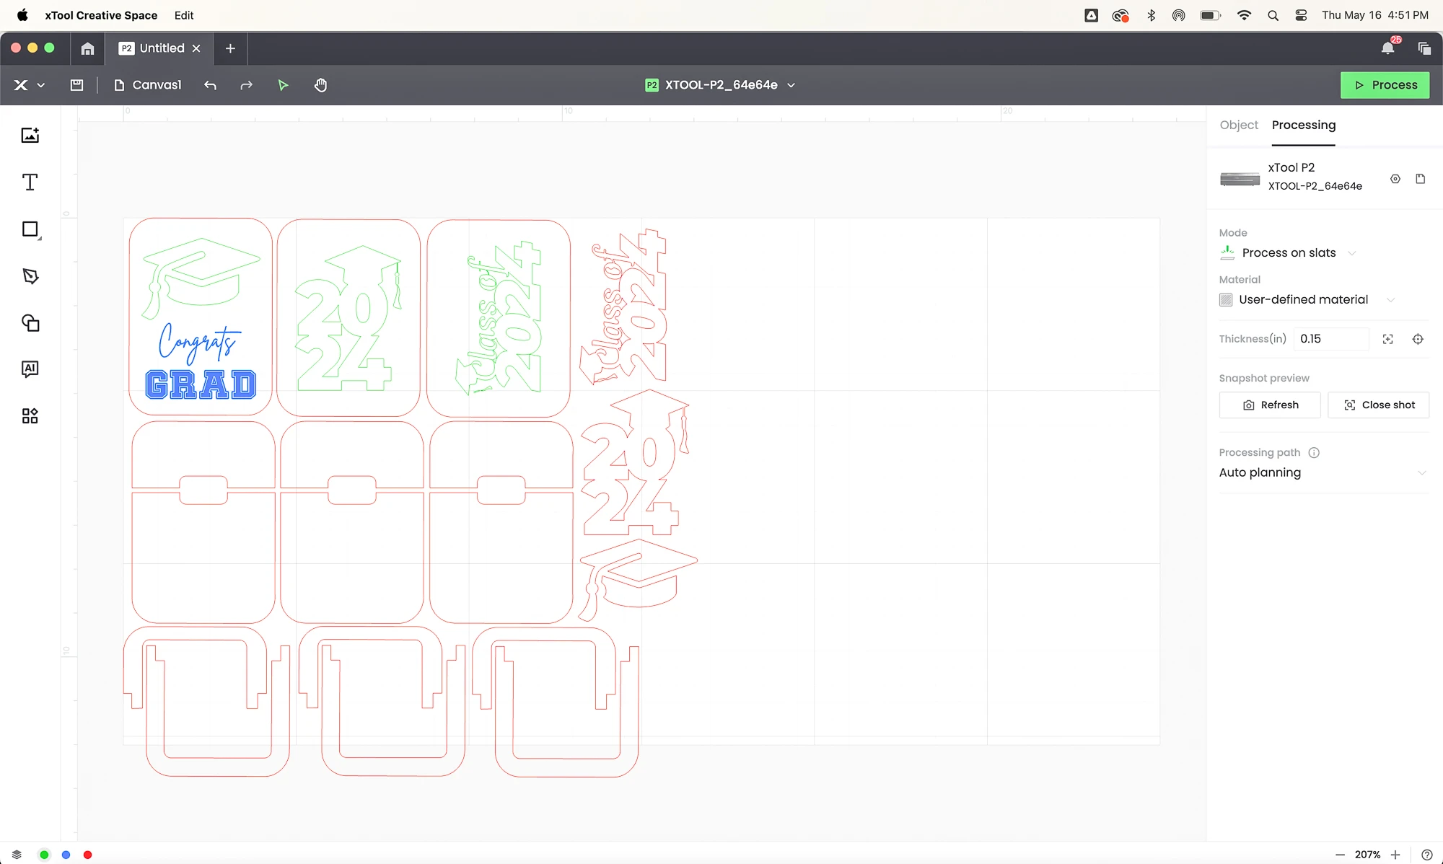Click the device file icon
The width and height of the screenshot is (1443, 864).
click(x=1421, y=179)
